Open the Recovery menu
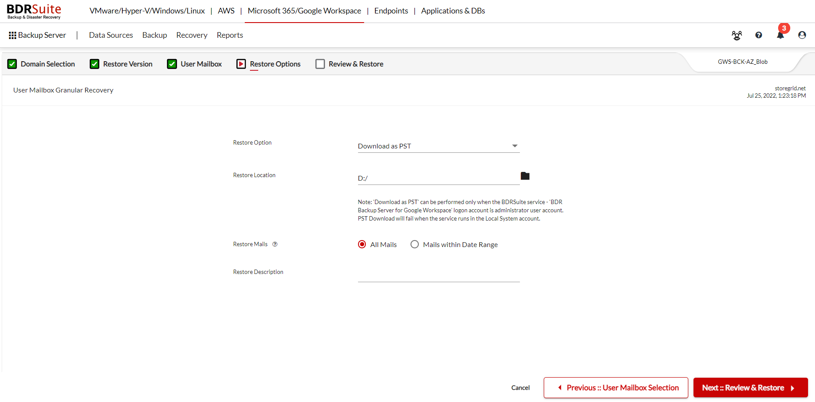This screenshot has height=402, width=815. tap(192, 35)
